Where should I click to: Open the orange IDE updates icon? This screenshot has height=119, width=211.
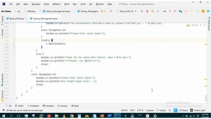click(x=203, y=11)
